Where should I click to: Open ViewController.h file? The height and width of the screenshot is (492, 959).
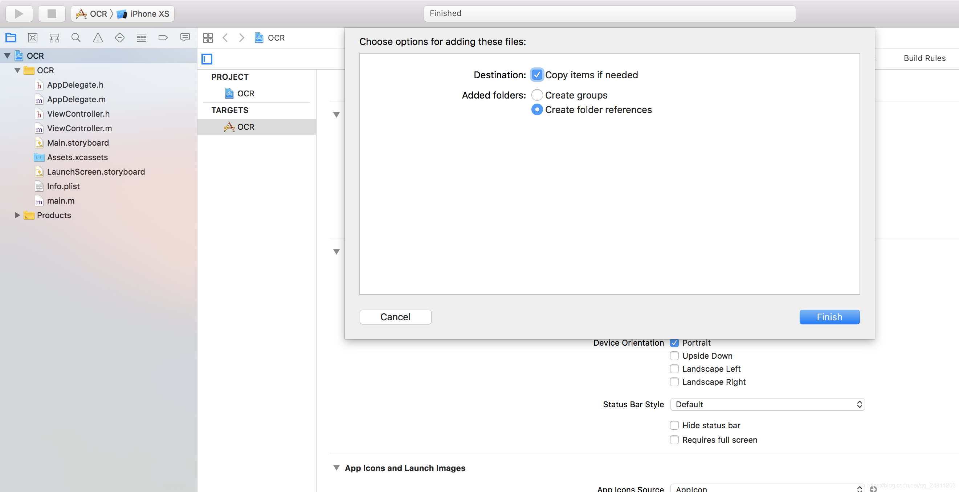coord(78,114)
